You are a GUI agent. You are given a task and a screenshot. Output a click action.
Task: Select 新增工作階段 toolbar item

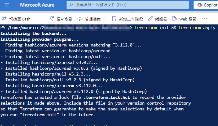(x=131, y=19)
